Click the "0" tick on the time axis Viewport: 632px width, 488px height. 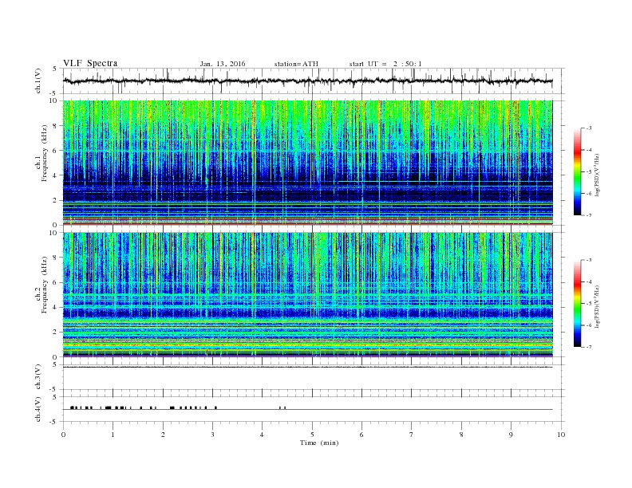click(x=63, y=435)
